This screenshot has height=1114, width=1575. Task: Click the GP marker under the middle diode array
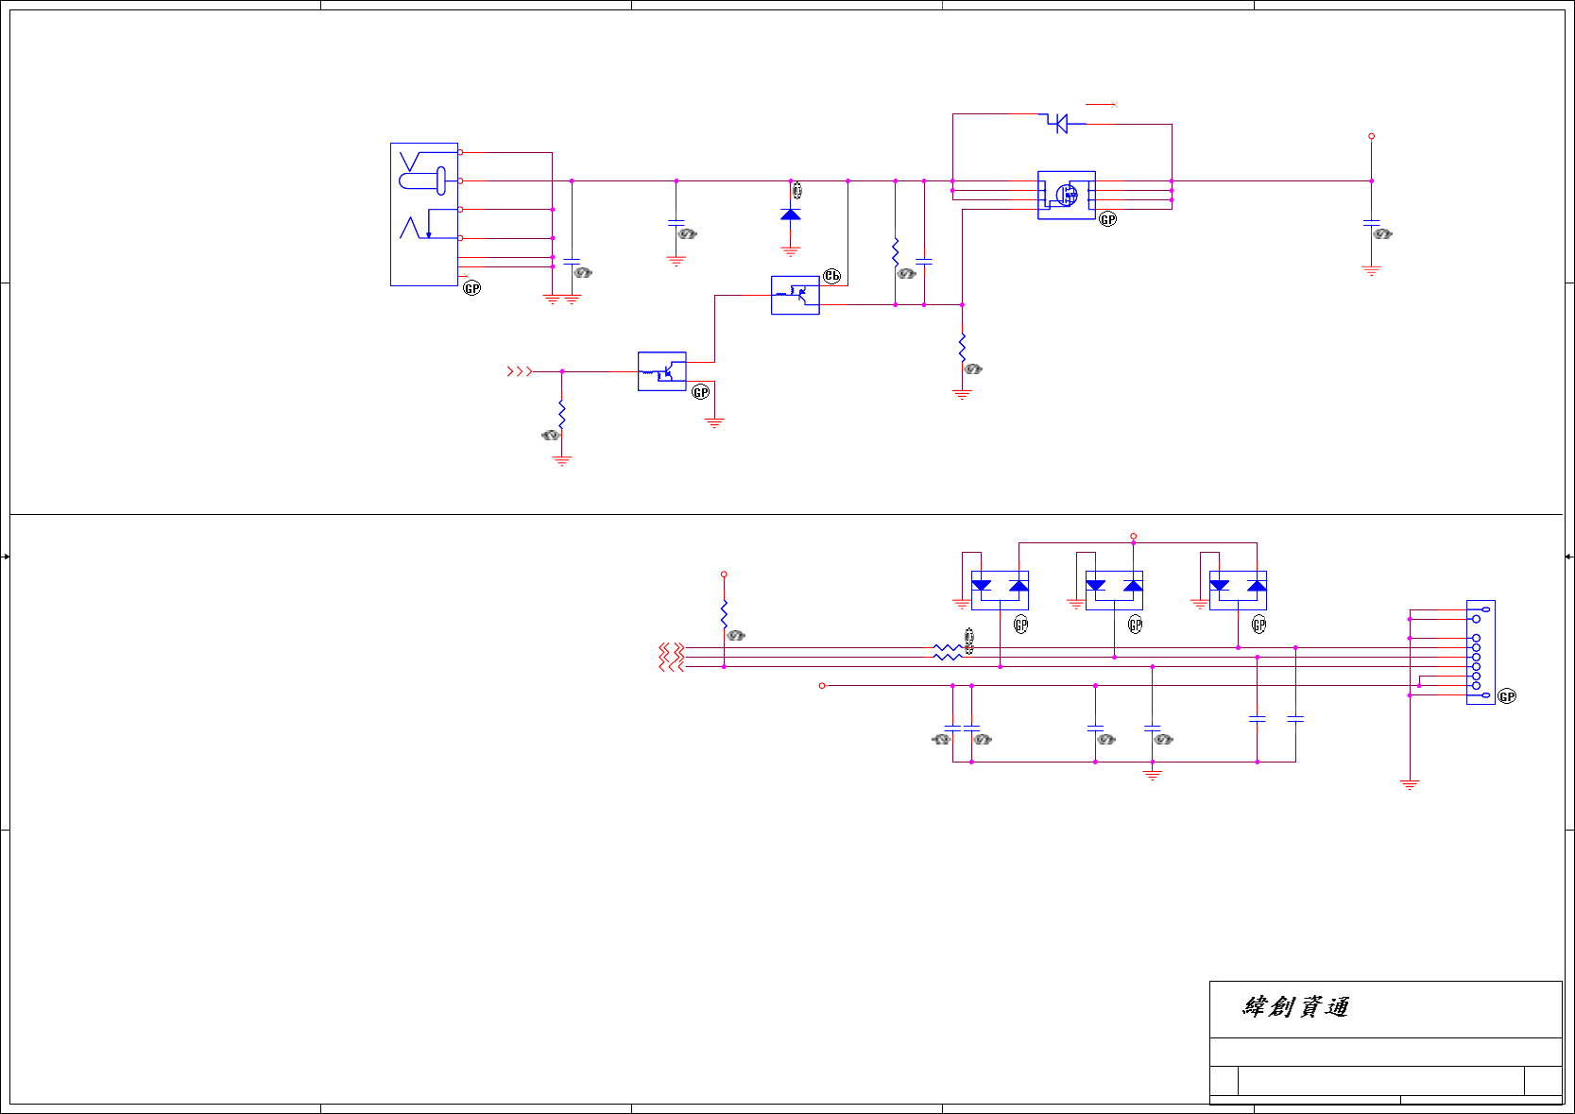[1136, 625]
